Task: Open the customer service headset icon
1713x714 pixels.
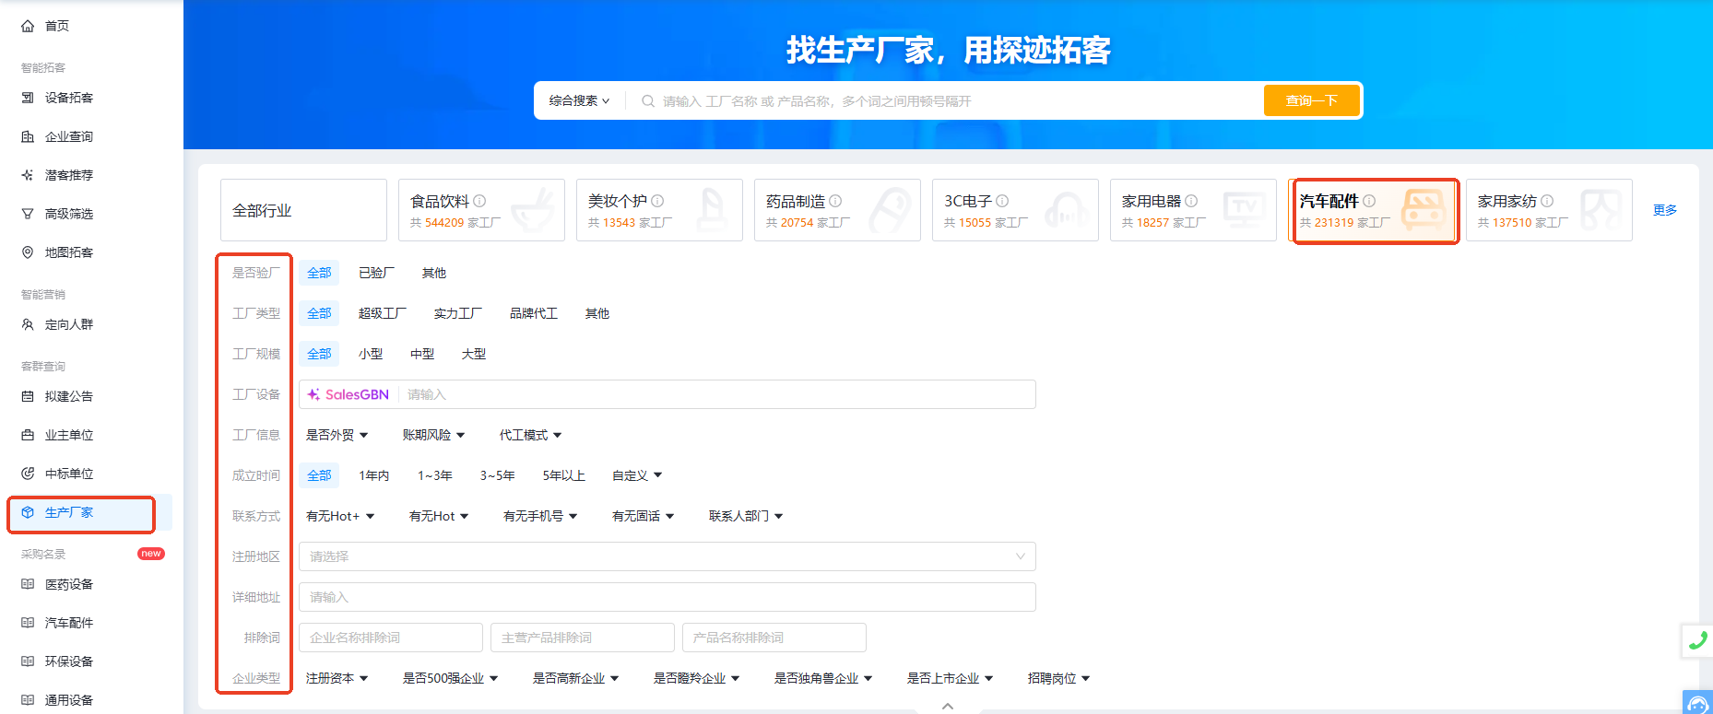Action: tap(1696, 705)
